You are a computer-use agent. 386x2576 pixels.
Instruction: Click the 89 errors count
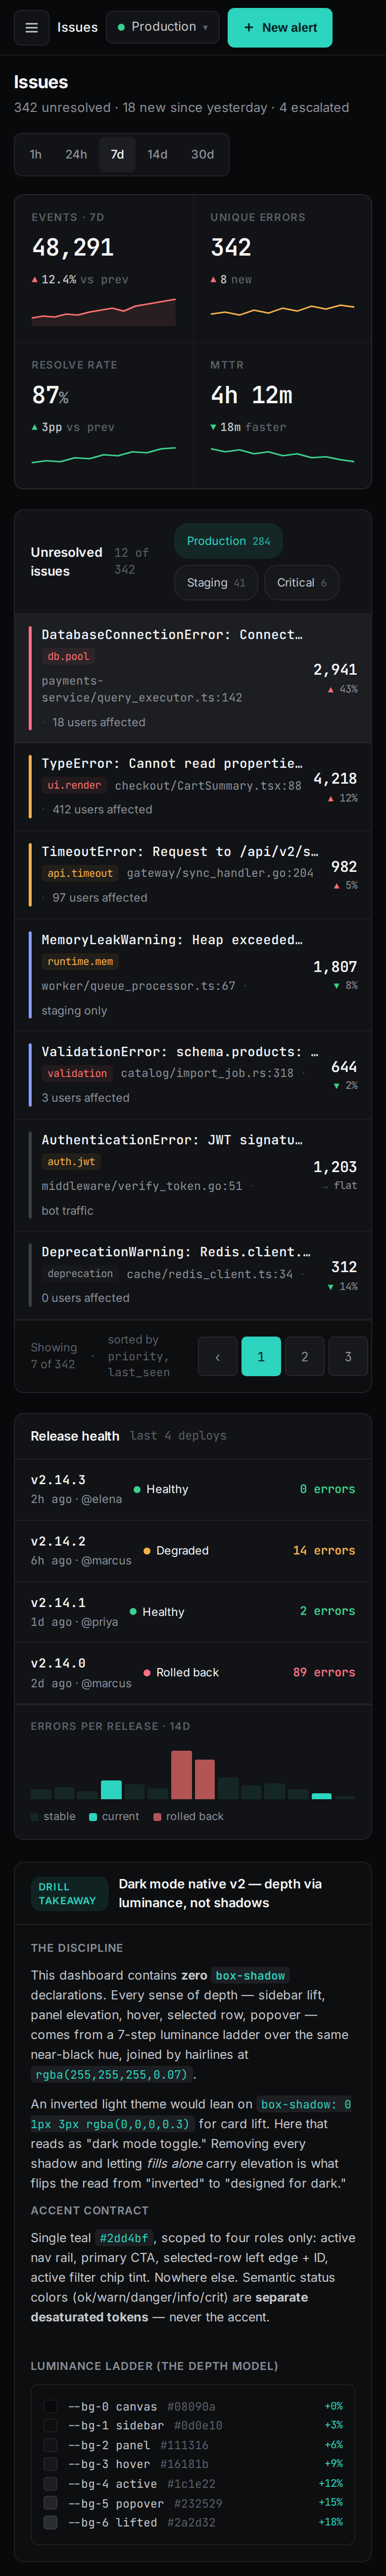(324, 1673)
